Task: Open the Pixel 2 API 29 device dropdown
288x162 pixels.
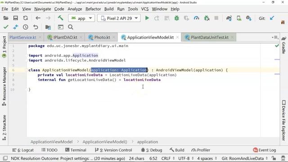Action: click(119, 18)
